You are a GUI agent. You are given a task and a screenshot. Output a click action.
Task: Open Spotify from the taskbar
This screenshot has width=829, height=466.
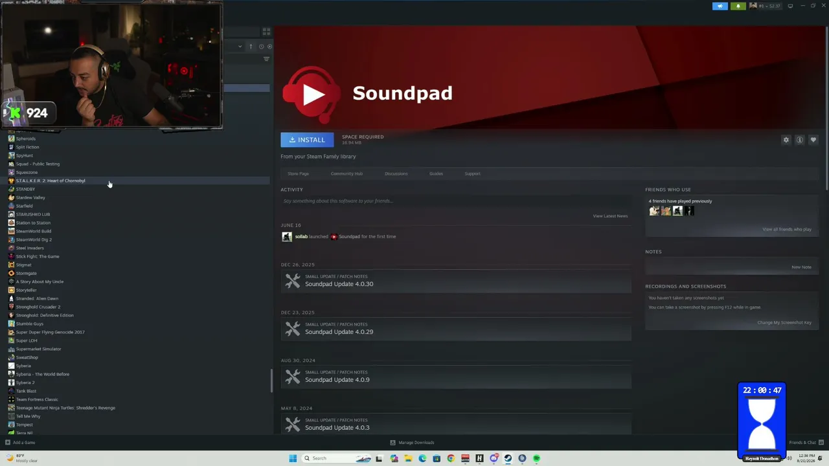click(x=536, y=458)
